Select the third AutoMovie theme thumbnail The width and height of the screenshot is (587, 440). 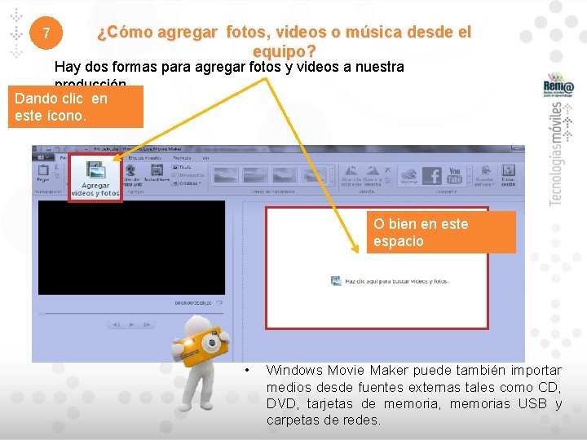point(285,174)
